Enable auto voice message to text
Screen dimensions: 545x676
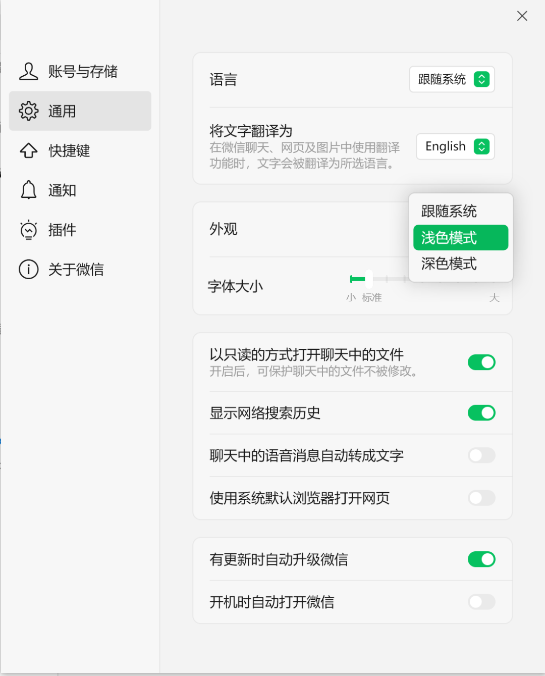[481, 455]
